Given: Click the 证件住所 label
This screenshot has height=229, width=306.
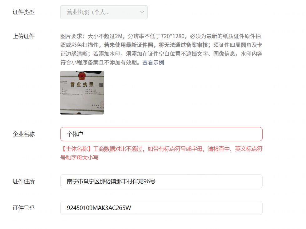Looking at the screenshot, I should point(24,181).
